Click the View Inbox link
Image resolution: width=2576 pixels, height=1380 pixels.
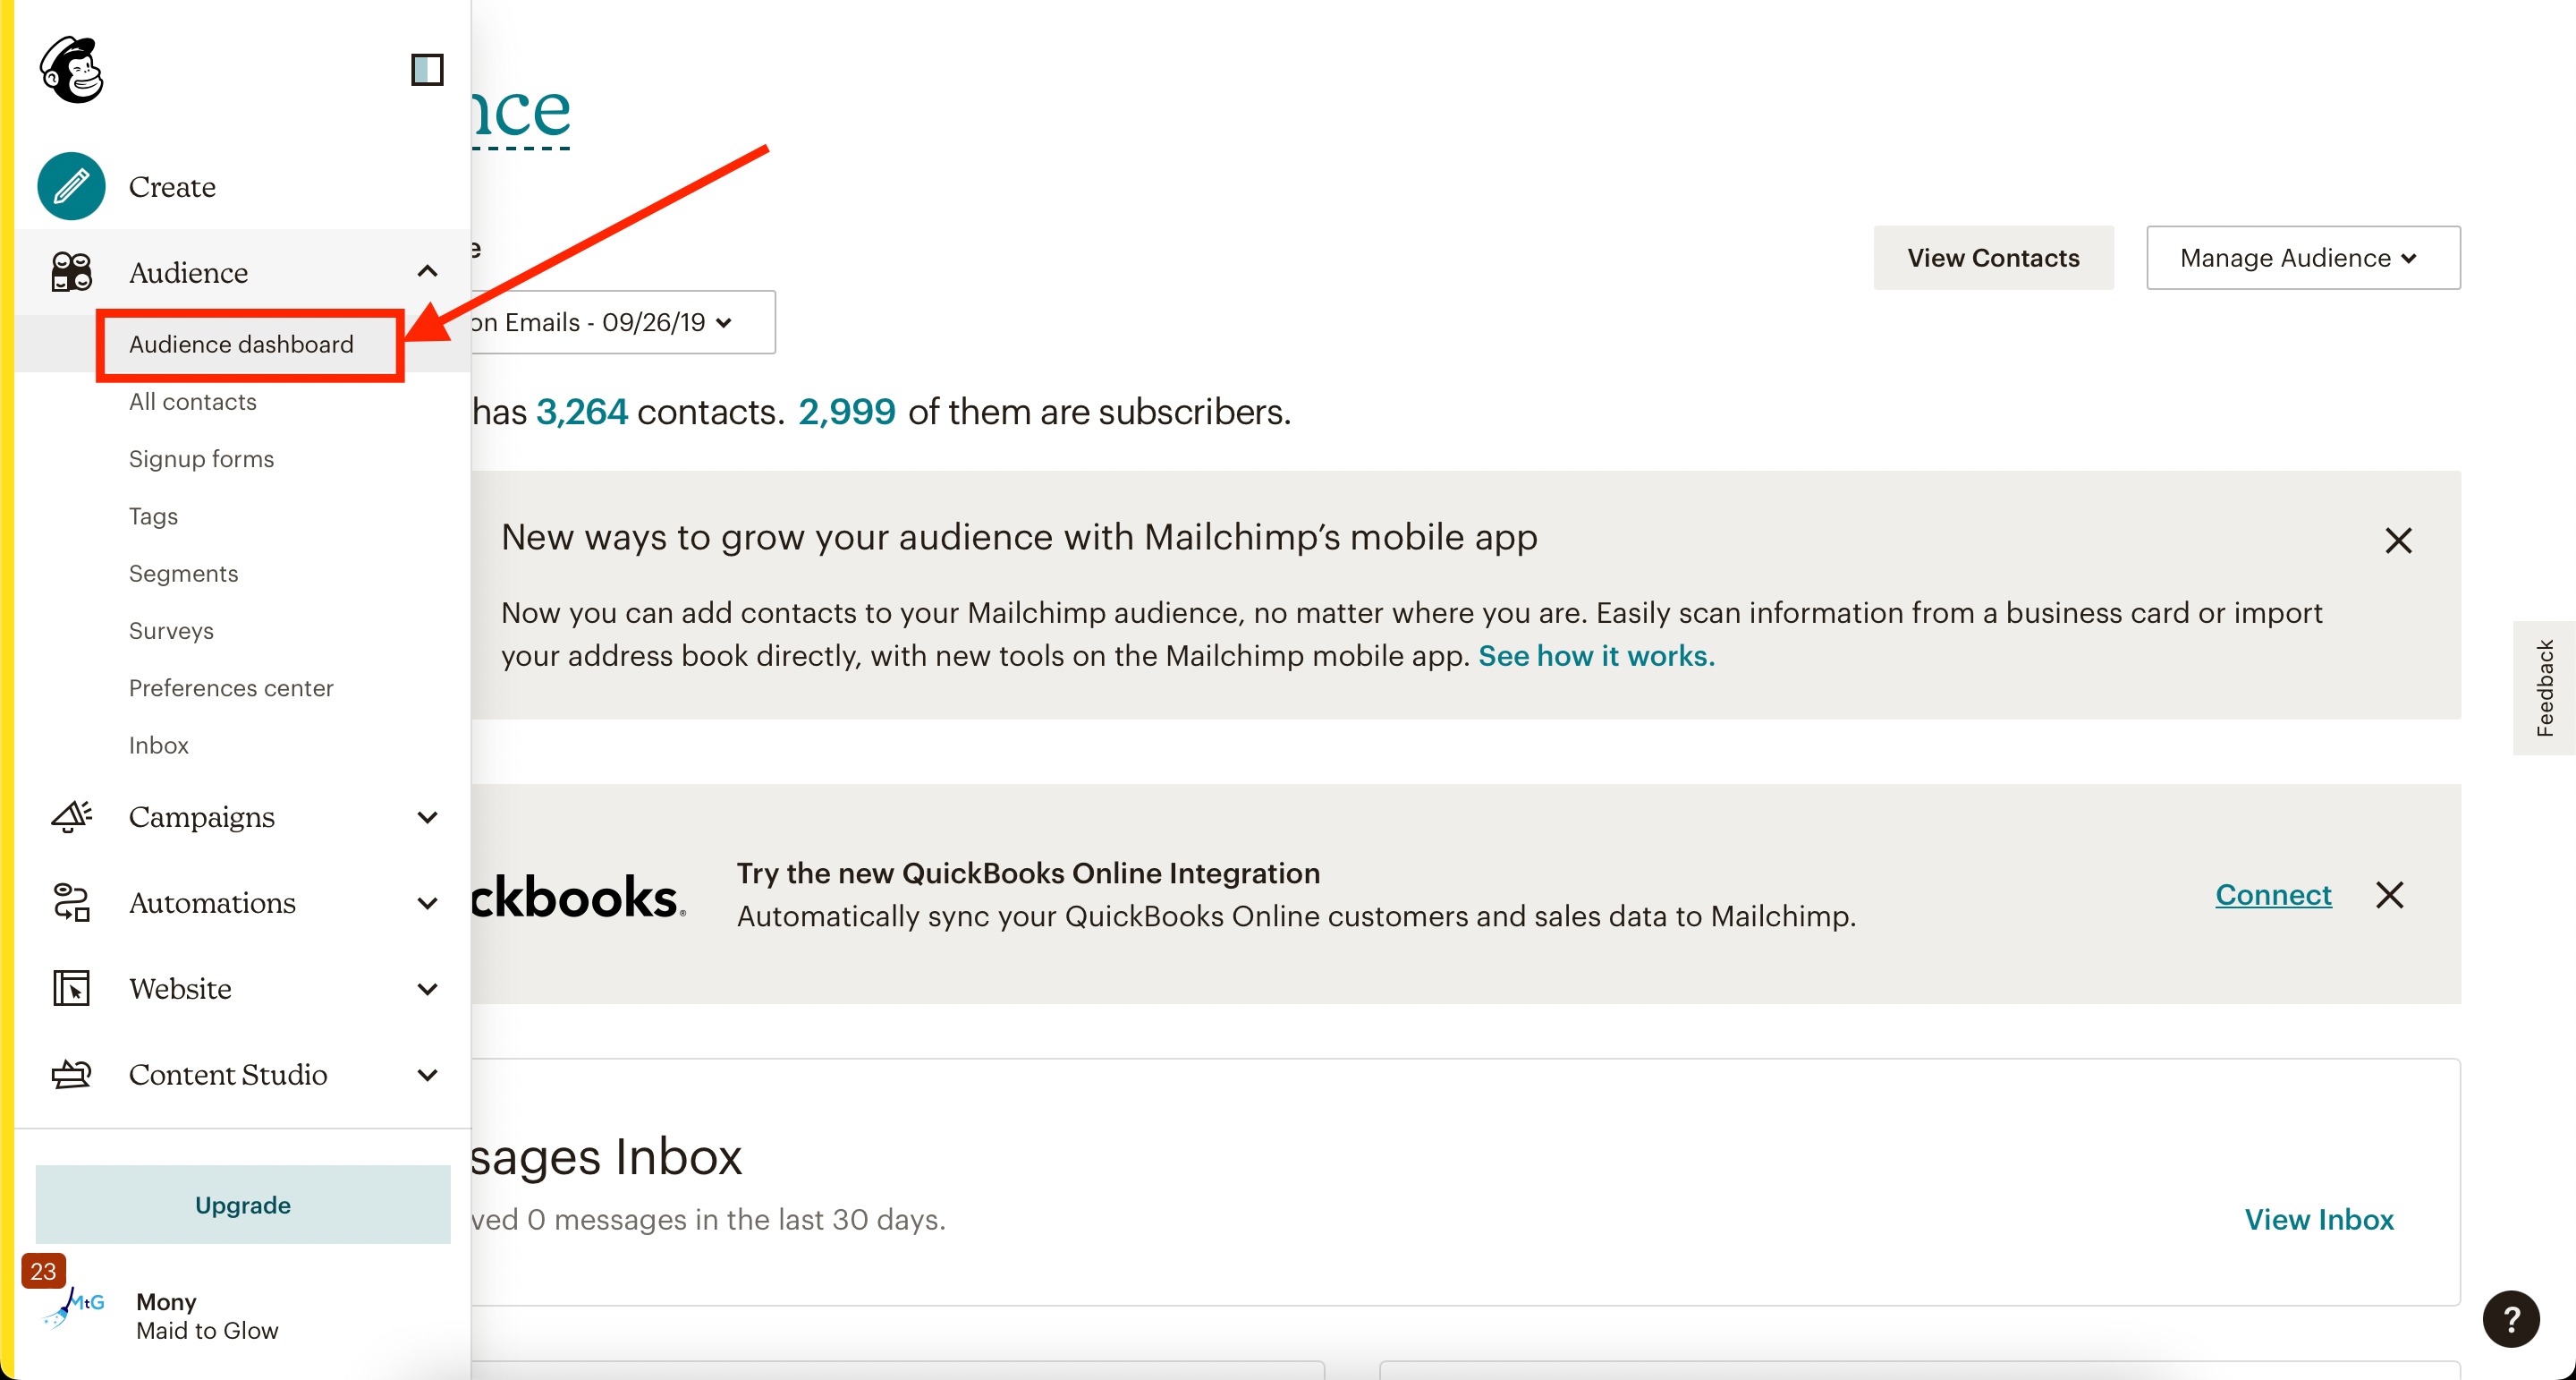coord(2319,1219)
